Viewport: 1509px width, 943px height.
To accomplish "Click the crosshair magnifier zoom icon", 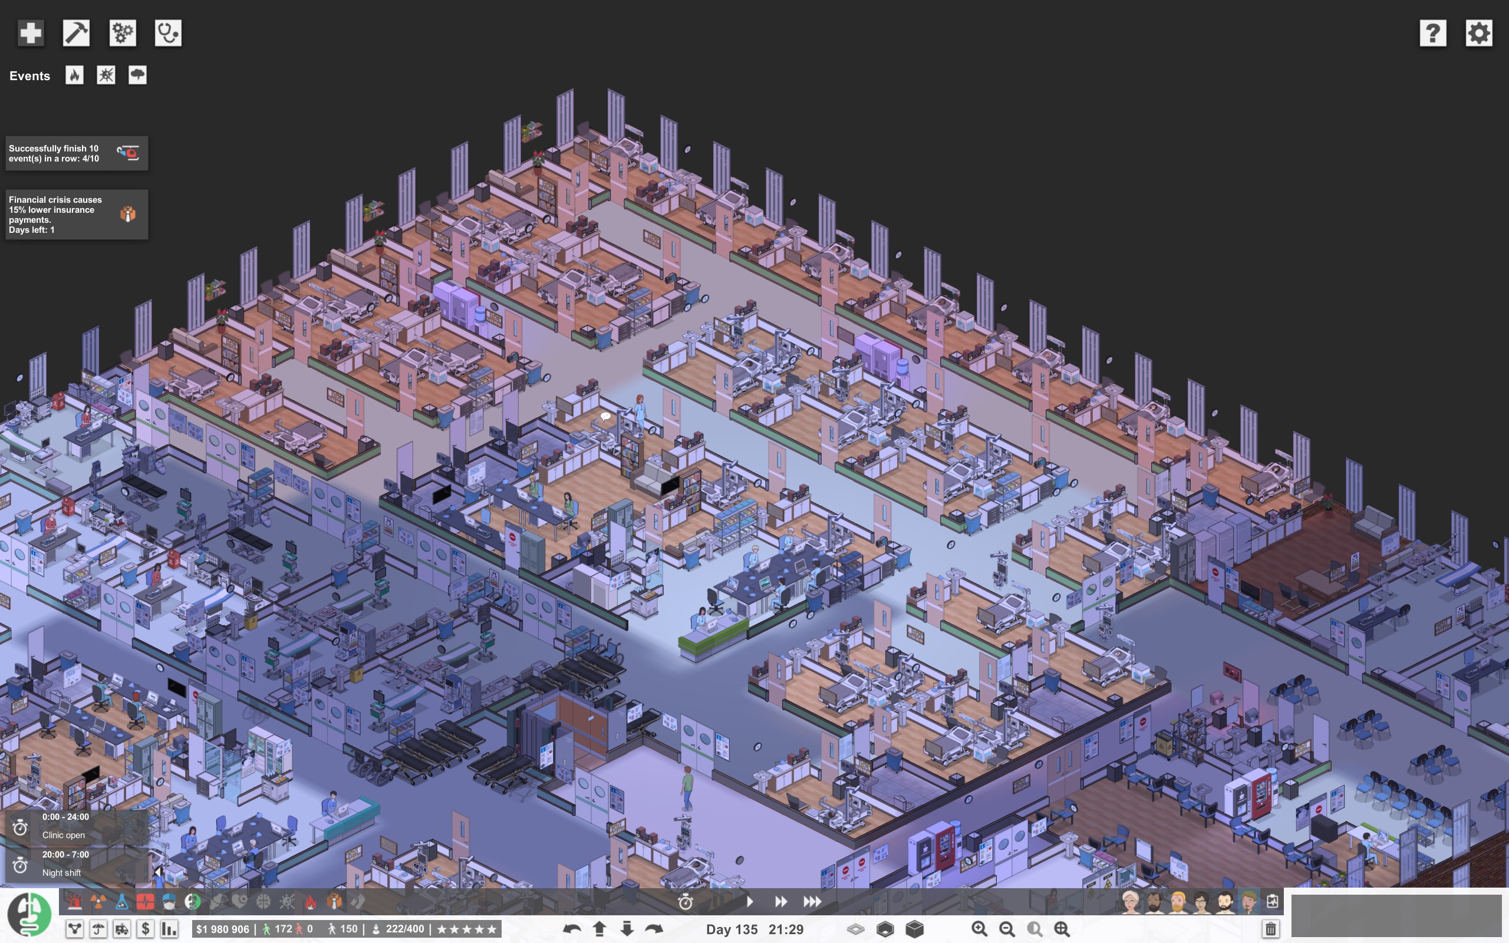I will point(1061,929).
